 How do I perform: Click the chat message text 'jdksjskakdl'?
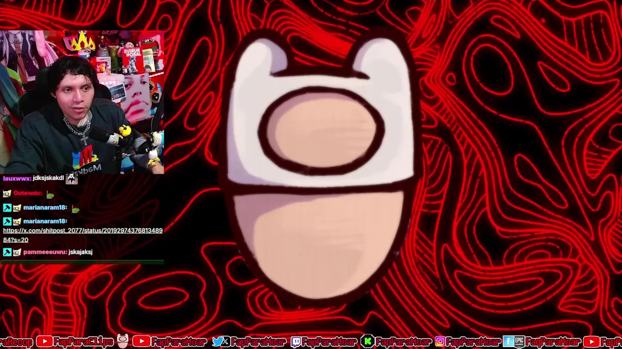[49, 178]
